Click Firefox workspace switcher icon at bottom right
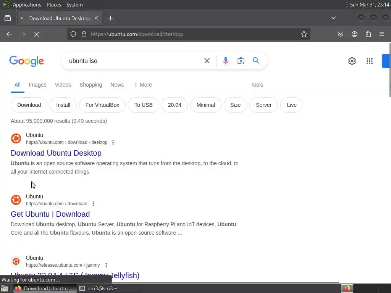 pos(347,288)
